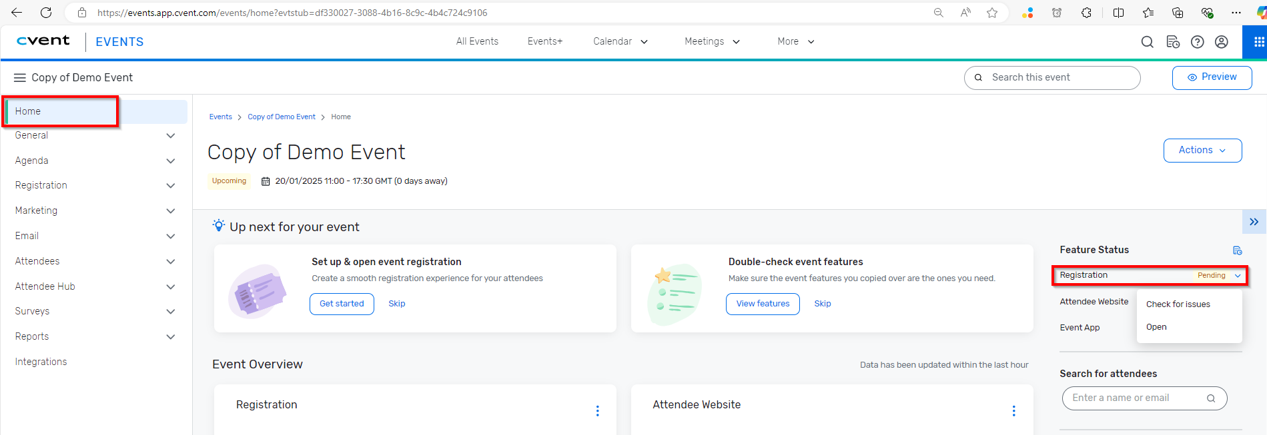The width and height of the screenshot is (1267, 435).
Task: Click the zoom magnifier icon in address bar
Action: [x=939, y=13]
